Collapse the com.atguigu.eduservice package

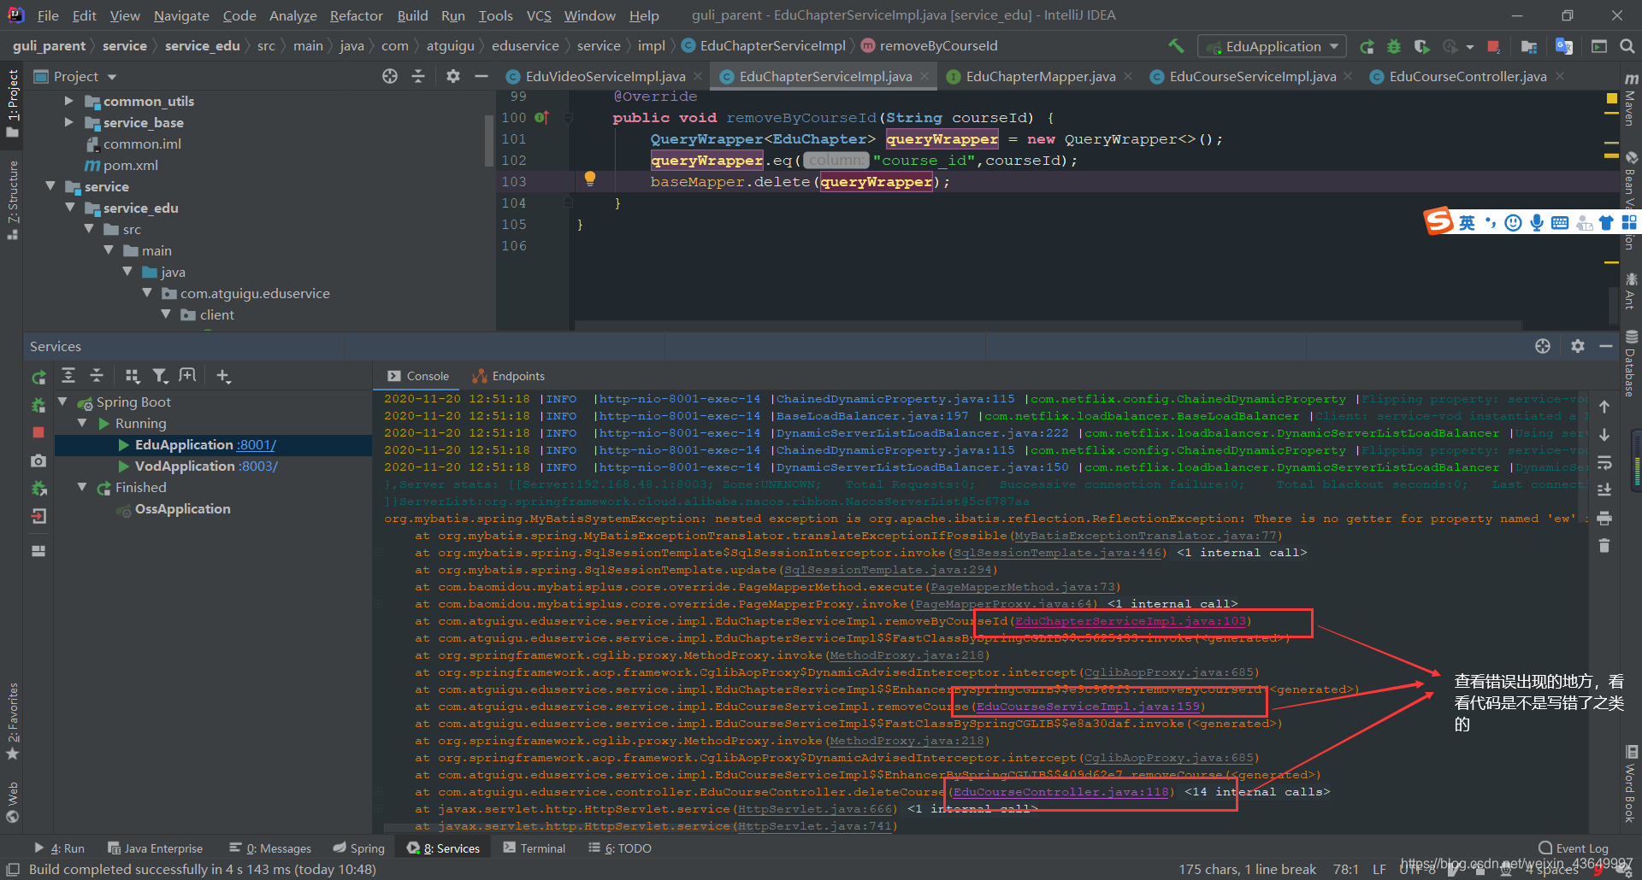(x=146, y=293)
